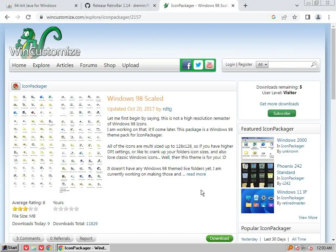Select the Yesterday popular filter
The width and height of the screenshot is (336, 252).
click(x=249, y=239)
